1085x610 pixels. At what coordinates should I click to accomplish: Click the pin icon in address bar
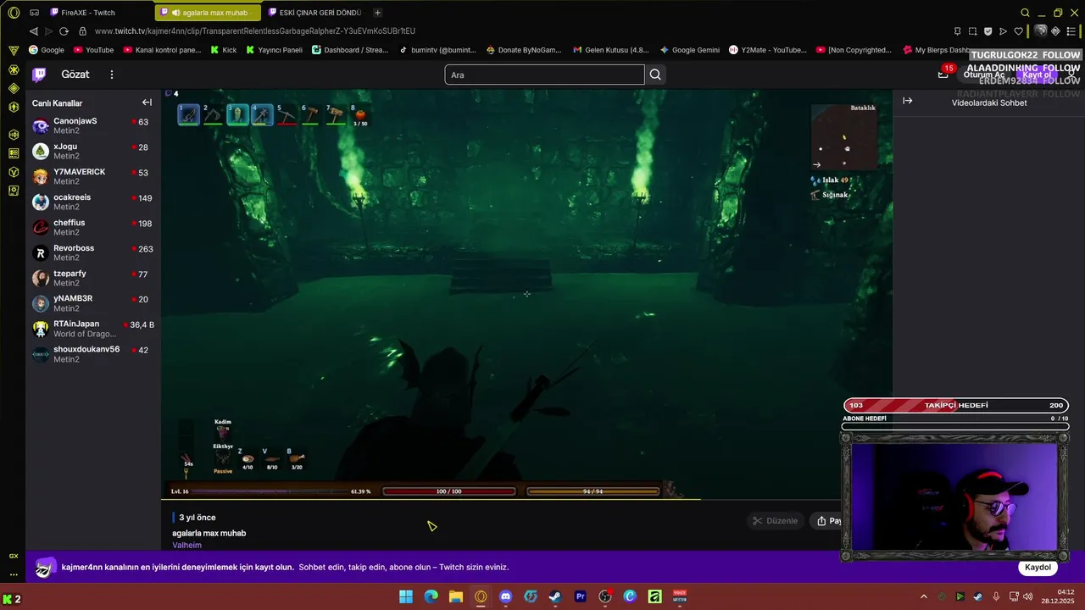(957, 31)
